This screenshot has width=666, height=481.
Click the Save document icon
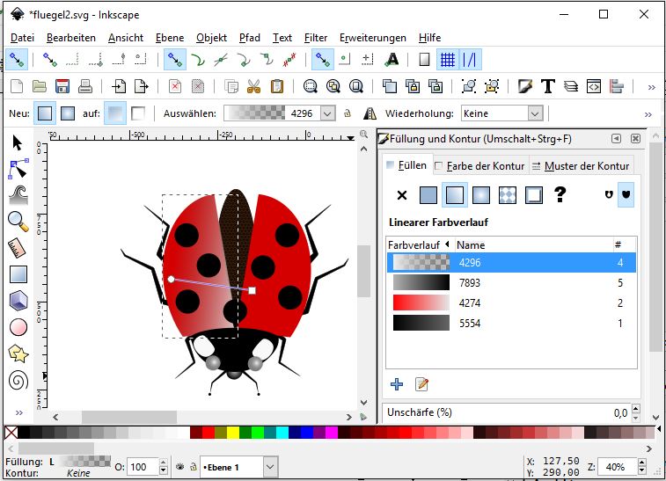point(62,86)
